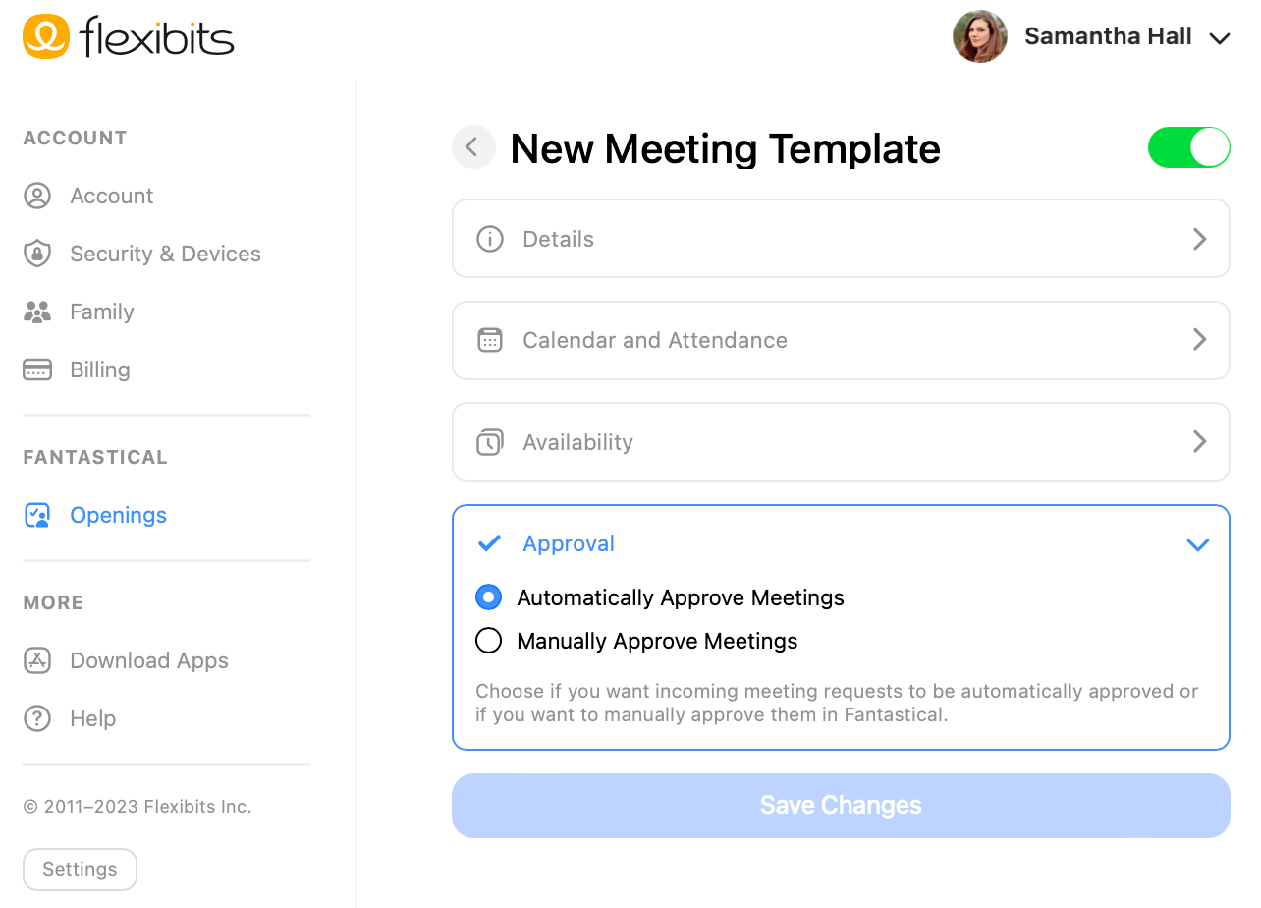Open Billing in the sidebar
This screenshot has width=1261, height=908.
100,369
